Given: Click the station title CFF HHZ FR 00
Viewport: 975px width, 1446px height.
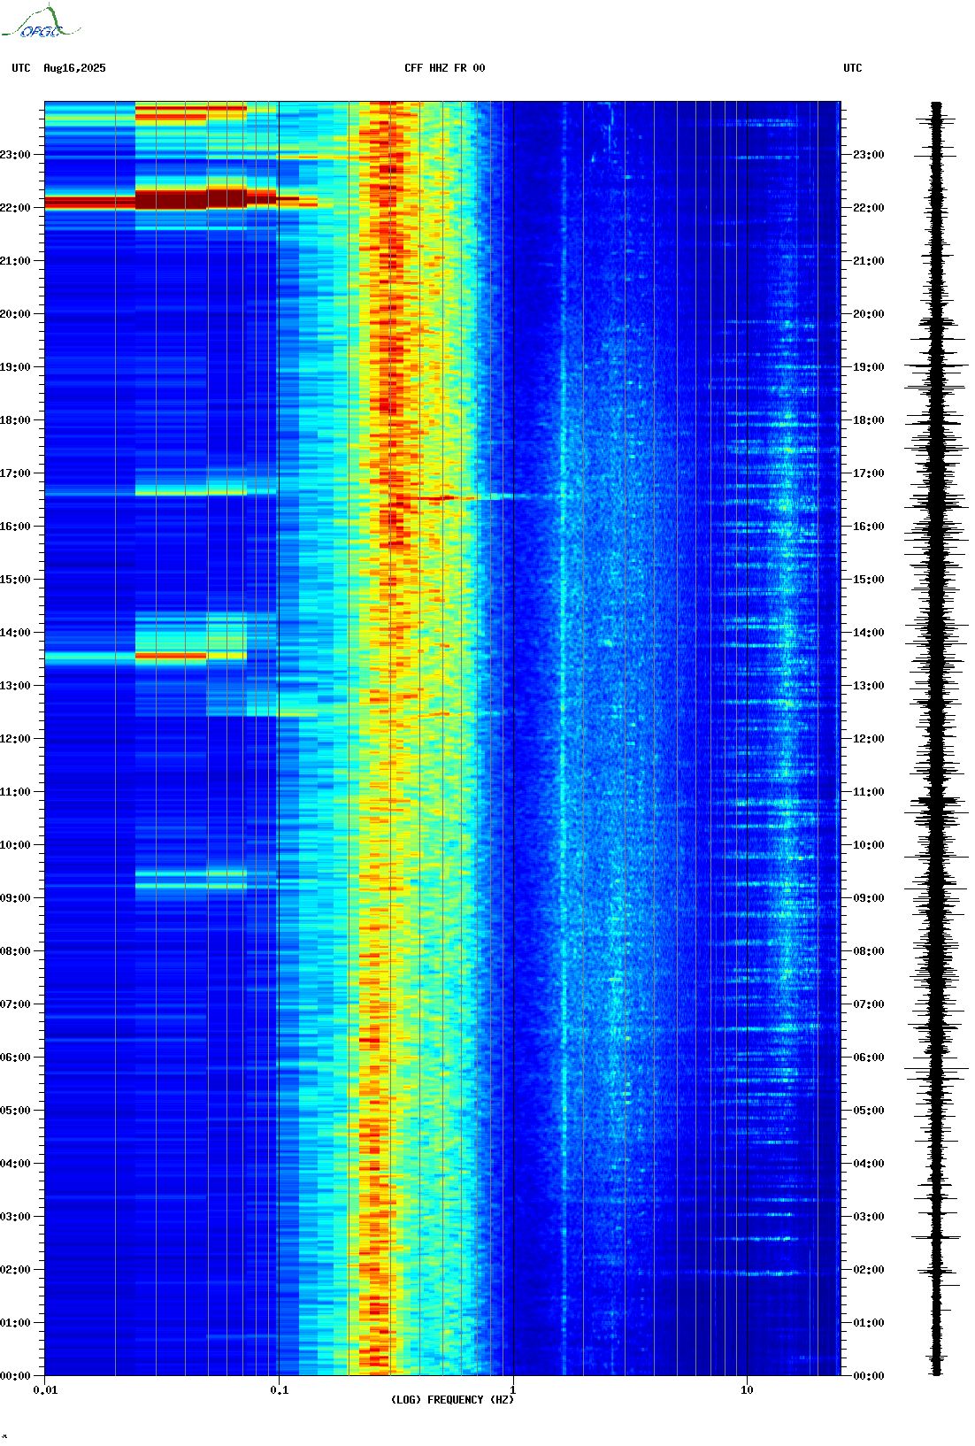Looking at the screenshot, I should 445,68.
